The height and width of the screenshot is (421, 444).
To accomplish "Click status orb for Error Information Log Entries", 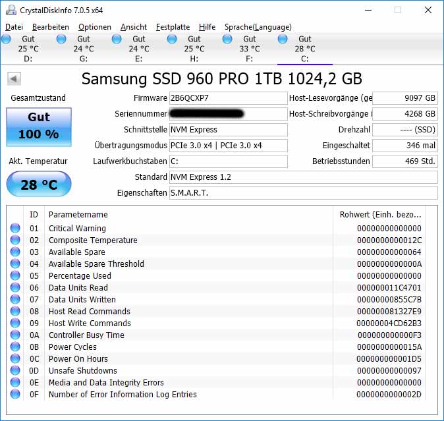I will click(15, 395).
